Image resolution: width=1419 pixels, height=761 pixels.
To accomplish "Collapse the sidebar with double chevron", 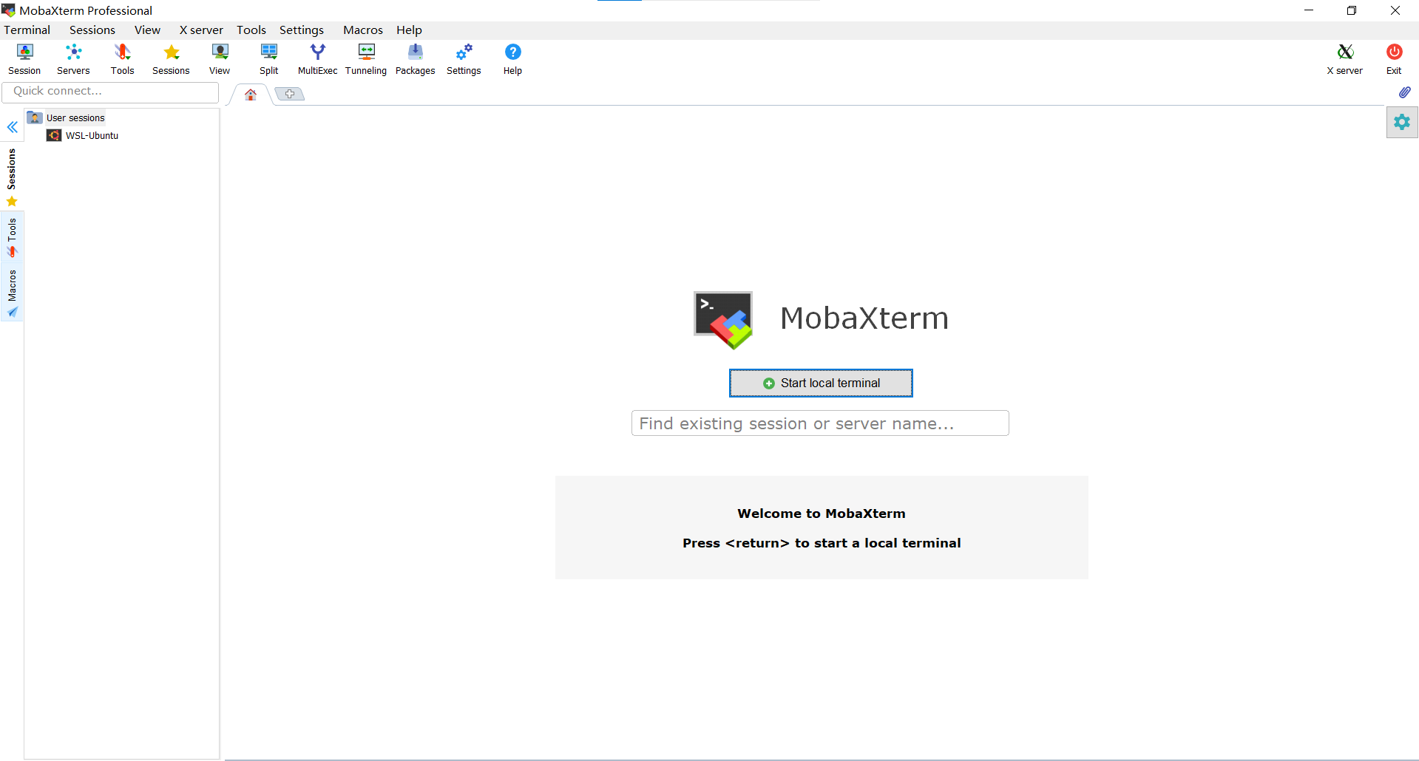I will tap(13, 127).
